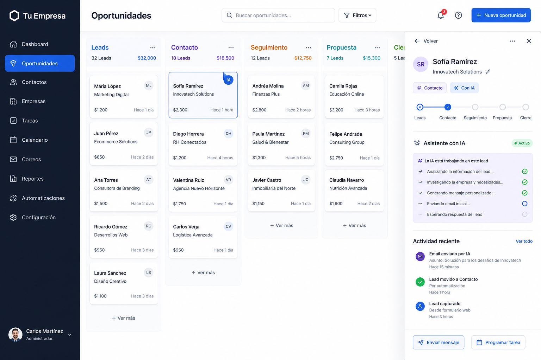Open the notifications bell
This screenshot has height=360, width=541.
(x=441, y=15)
